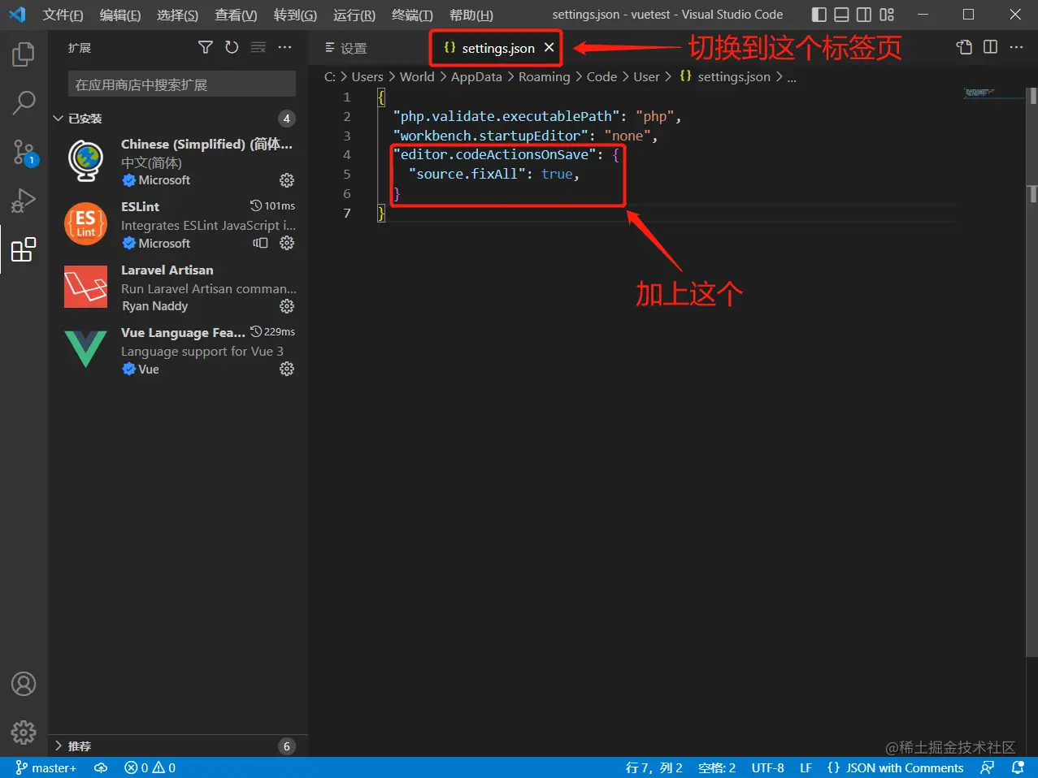Toggle the secondary side bar layout icon
Viewport: 1038px width, 778px height.
point(864,15)
